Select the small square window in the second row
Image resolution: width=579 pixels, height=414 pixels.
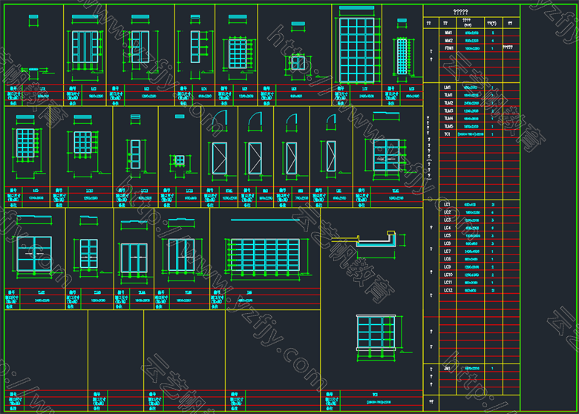178,160
